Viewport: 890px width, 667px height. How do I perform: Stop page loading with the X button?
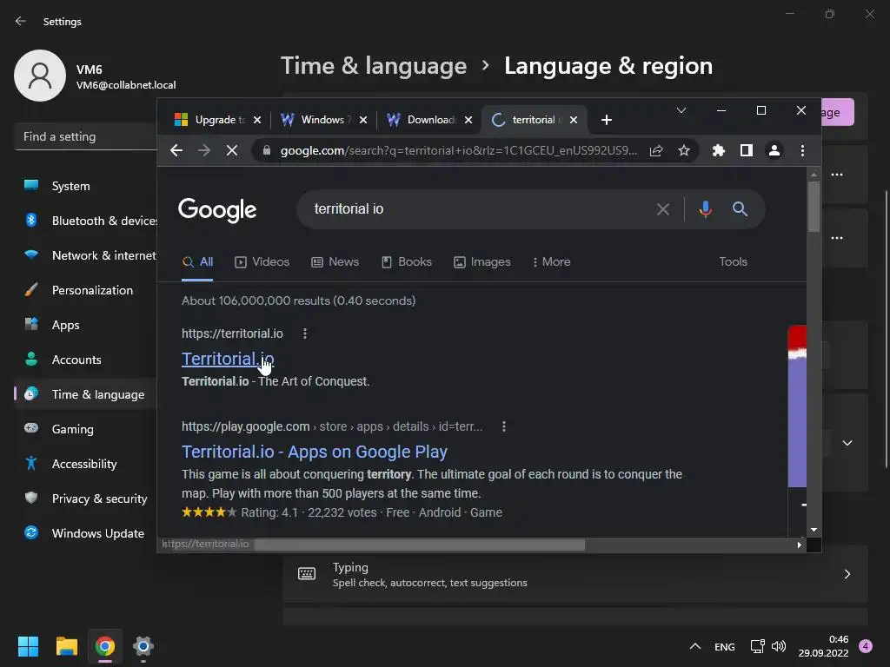click(x=231, y=150)
